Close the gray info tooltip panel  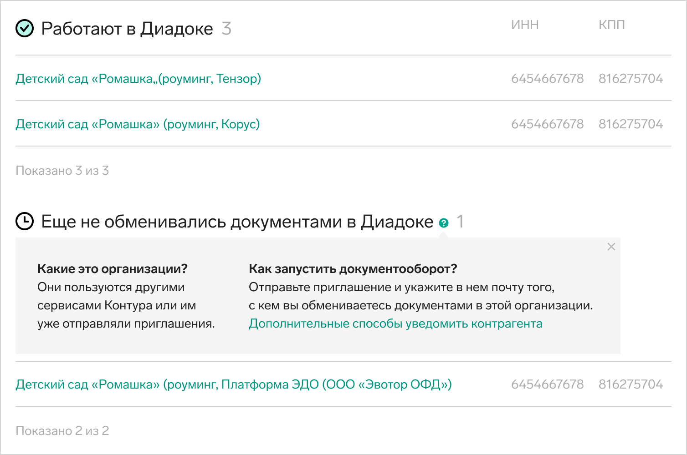[611, 247]
